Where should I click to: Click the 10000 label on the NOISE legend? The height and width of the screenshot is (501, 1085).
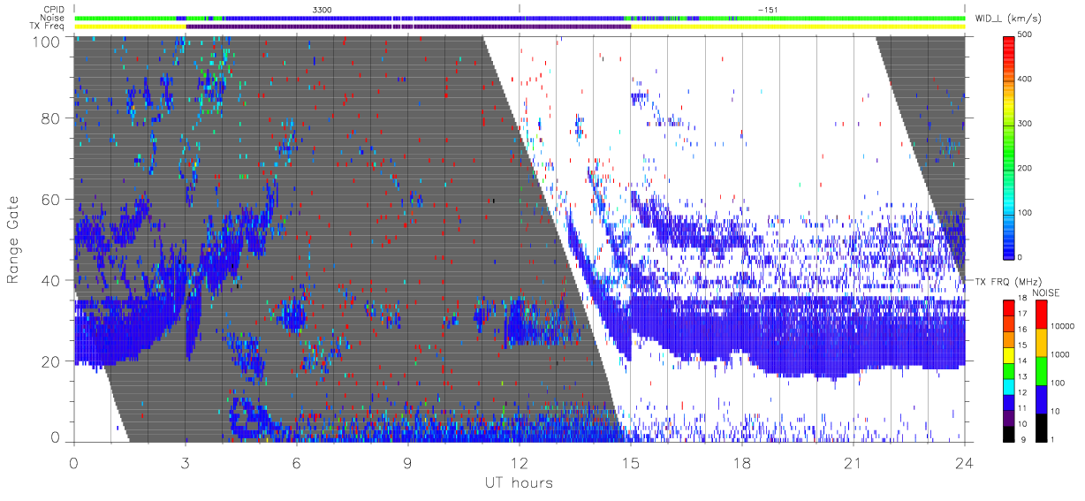[1062, 326]
